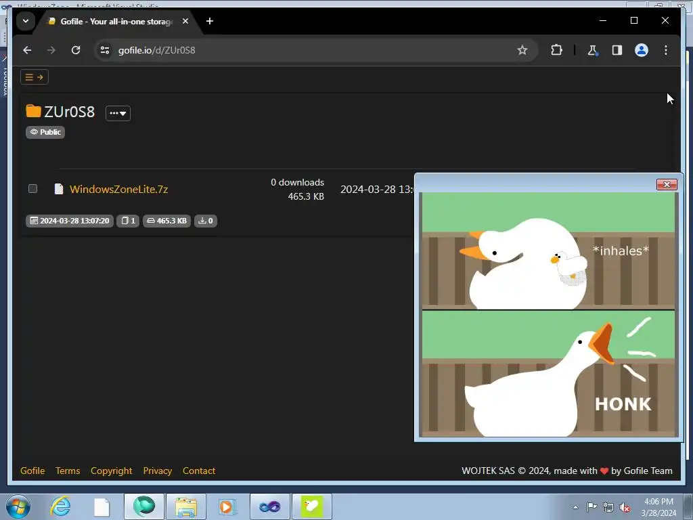Click the goose HONK meme image

pos(548,314)
